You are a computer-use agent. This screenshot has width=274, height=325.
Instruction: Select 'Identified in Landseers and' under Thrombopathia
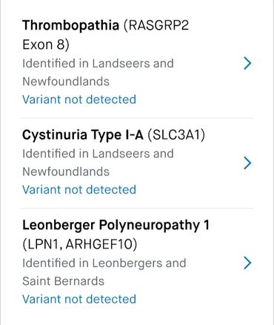[98, 63]
